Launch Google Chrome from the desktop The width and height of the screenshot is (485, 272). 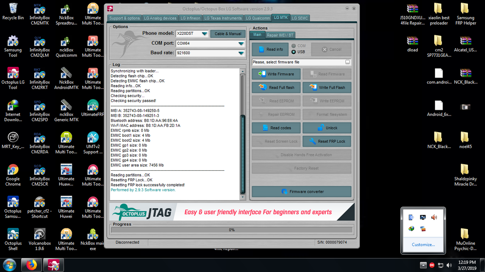pyautogui.click(x=13, y=176)
